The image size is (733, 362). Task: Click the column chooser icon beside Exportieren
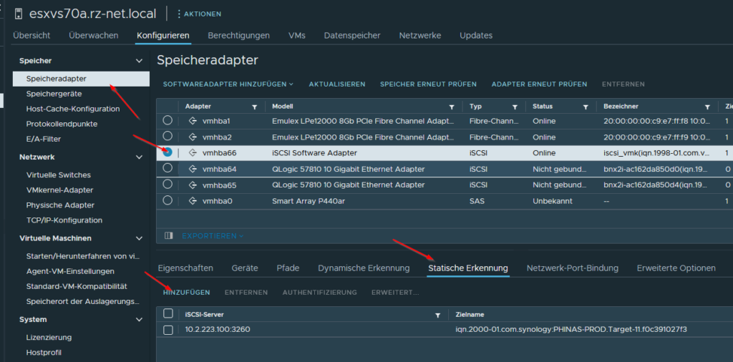coord(169,235)
